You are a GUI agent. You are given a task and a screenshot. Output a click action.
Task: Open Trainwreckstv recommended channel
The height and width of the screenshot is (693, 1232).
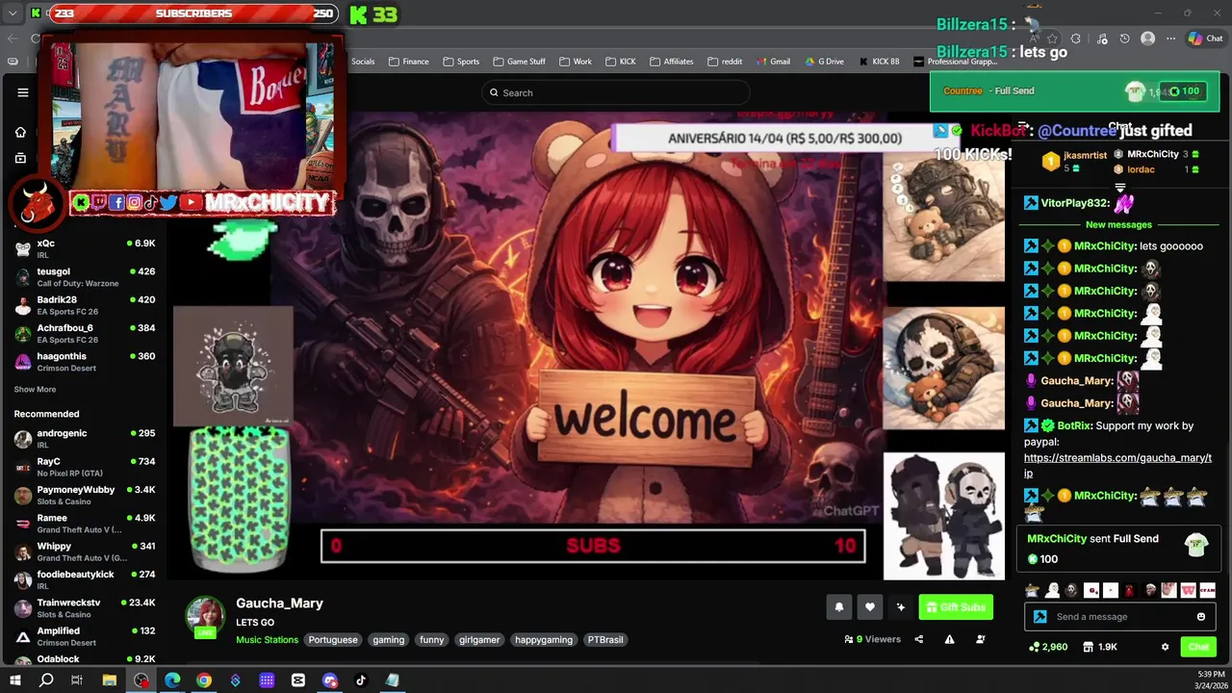point(85,608)
